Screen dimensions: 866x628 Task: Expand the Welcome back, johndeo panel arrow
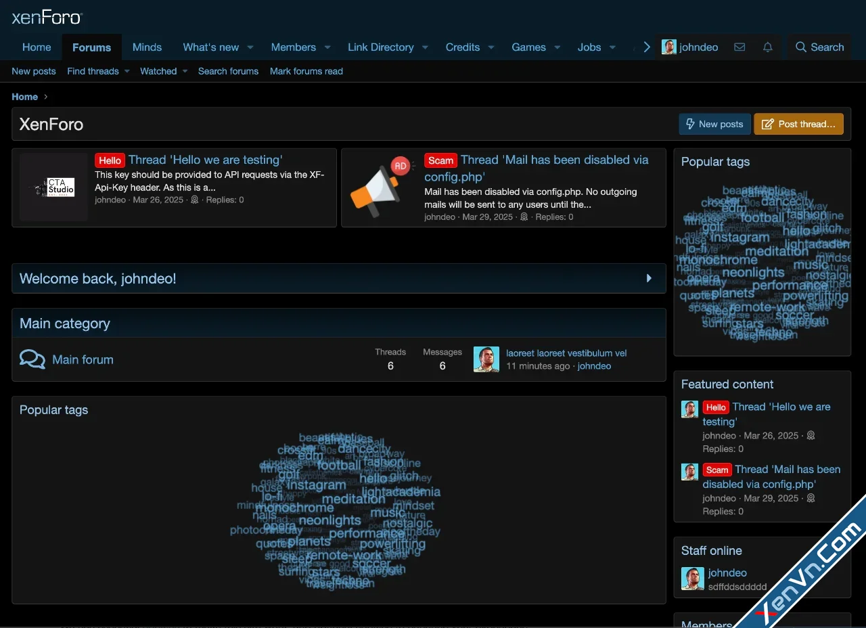[648, 278]
